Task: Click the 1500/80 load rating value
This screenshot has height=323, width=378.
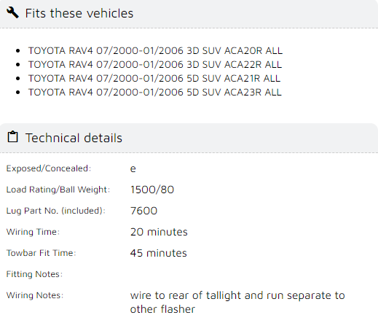Action: click(x=152, y=190)
